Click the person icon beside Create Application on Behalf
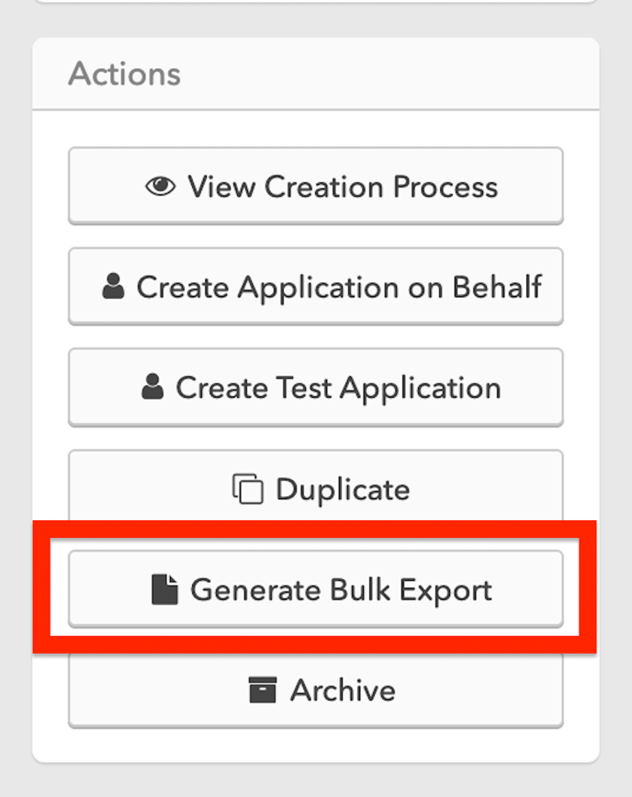This screenshot has width=632, height=797. click(113, 286)
